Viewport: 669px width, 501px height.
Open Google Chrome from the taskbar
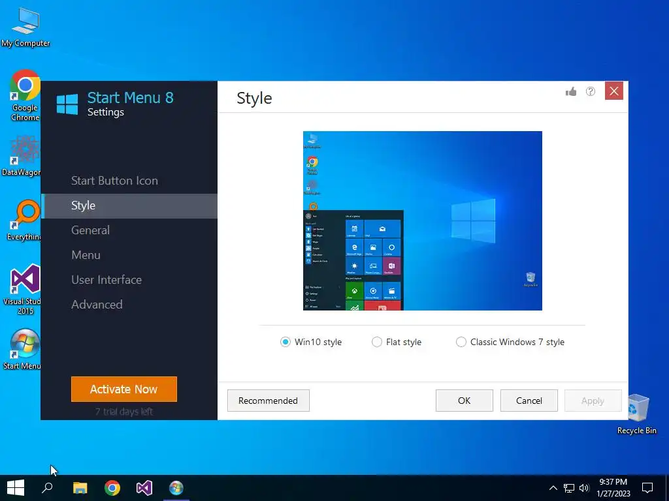click(112, 488)
